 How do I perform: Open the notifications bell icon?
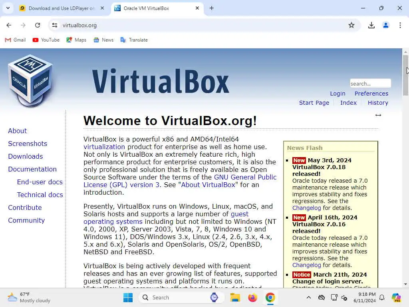(x=382, y=297)
